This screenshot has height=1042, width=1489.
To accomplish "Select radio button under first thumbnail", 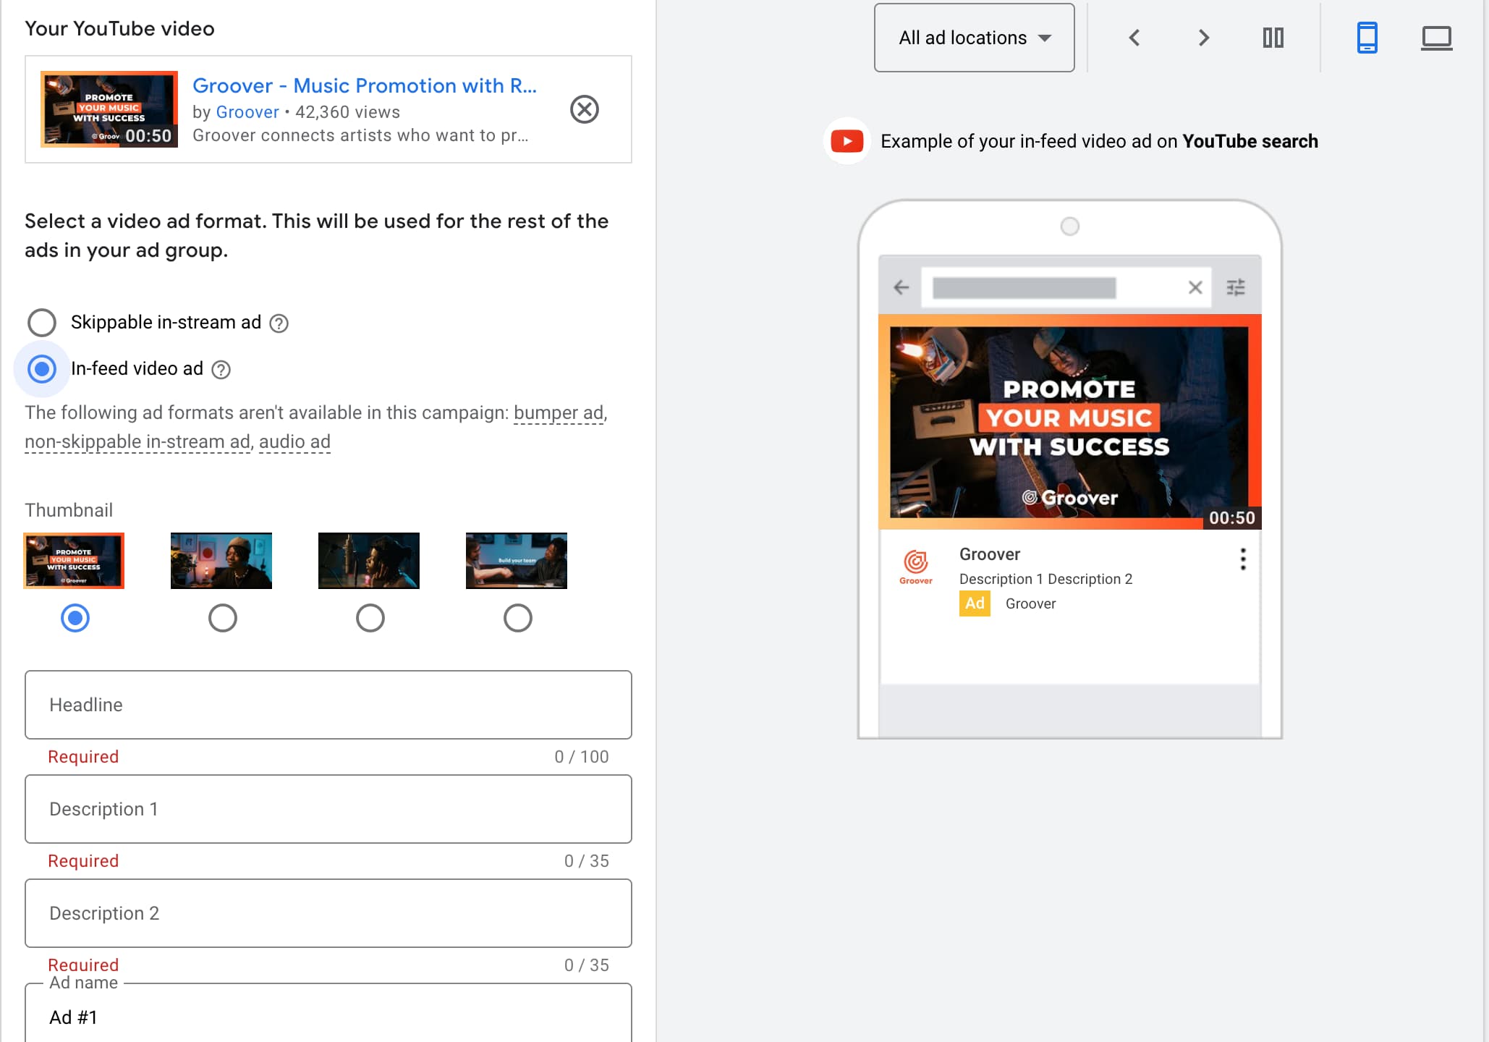I will [x=75, y=618].
